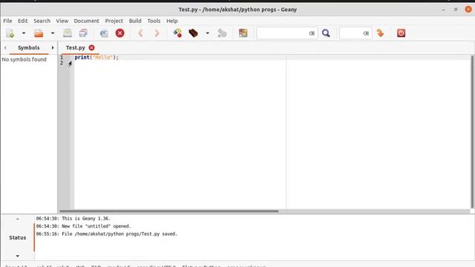
Task: Run the file with Execute gears icon
Action: tap(222, 33)
